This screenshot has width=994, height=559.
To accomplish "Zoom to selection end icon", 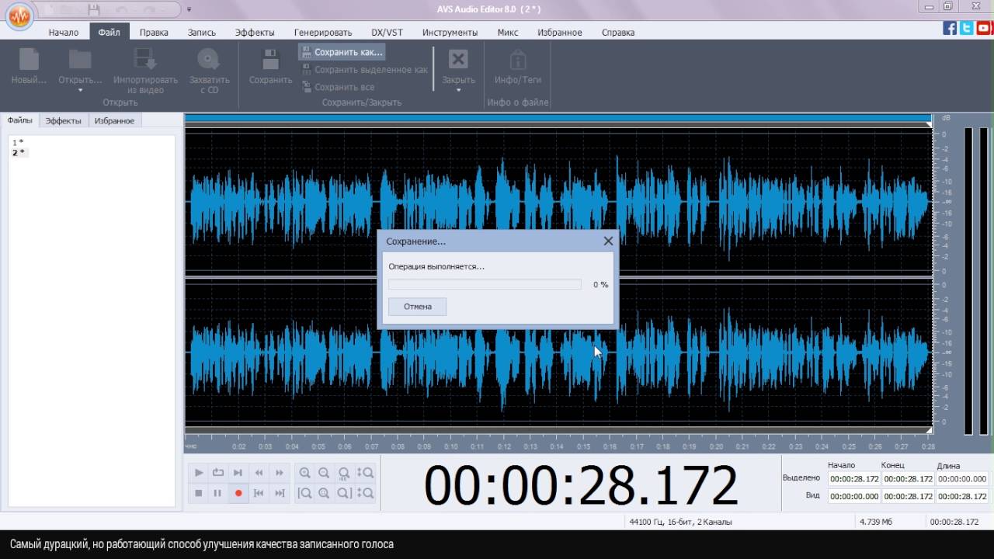I will (x=344, y=493).
